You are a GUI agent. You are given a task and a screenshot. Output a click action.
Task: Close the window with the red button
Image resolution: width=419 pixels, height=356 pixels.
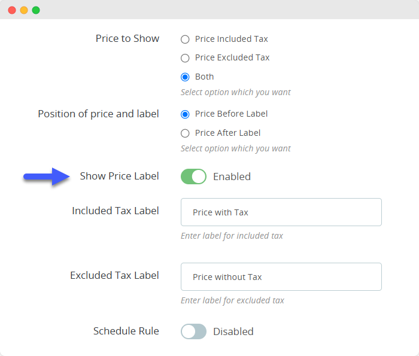point(12,10)
